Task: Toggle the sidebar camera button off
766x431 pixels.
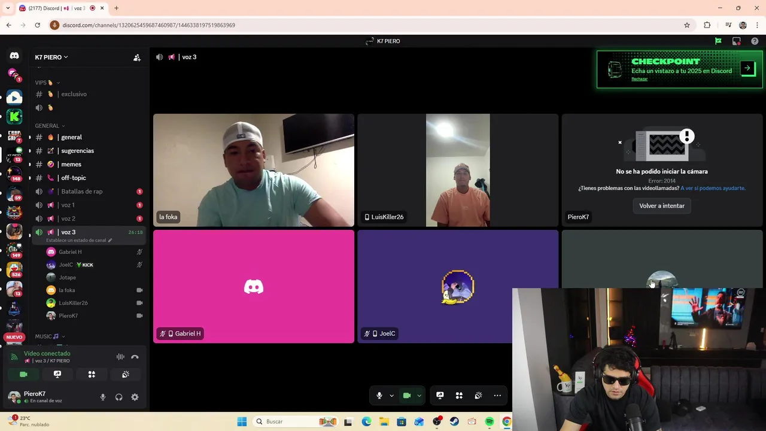Action: pos(23,374)
